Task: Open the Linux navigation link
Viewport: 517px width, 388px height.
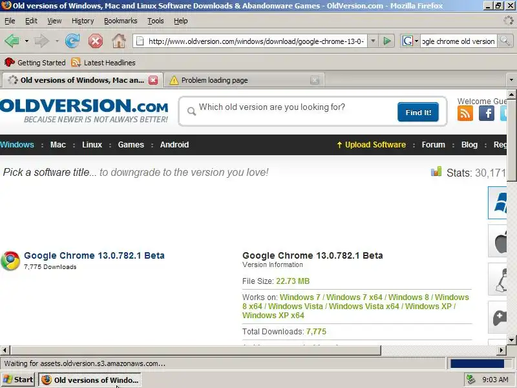Action: point(92,144)
